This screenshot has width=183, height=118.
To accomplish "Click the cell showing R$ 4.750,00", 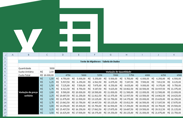I will click(x=63, y=79).
